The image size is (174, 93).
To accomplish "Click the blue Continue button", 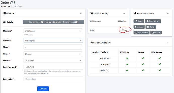I will (43, 89).
